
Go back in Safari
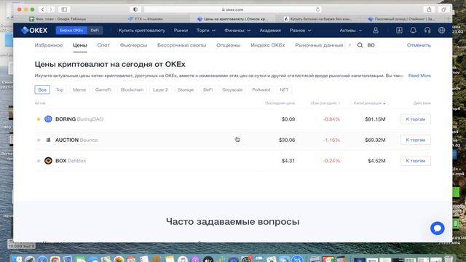point(42,9)
